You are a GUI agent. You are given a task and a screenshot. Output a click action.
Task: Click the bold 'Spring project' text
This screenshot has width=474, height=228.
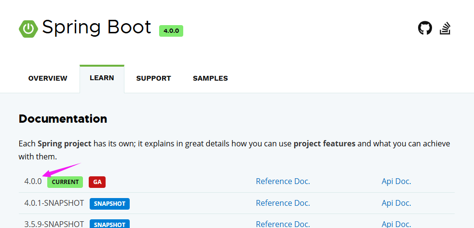[65, 143]
